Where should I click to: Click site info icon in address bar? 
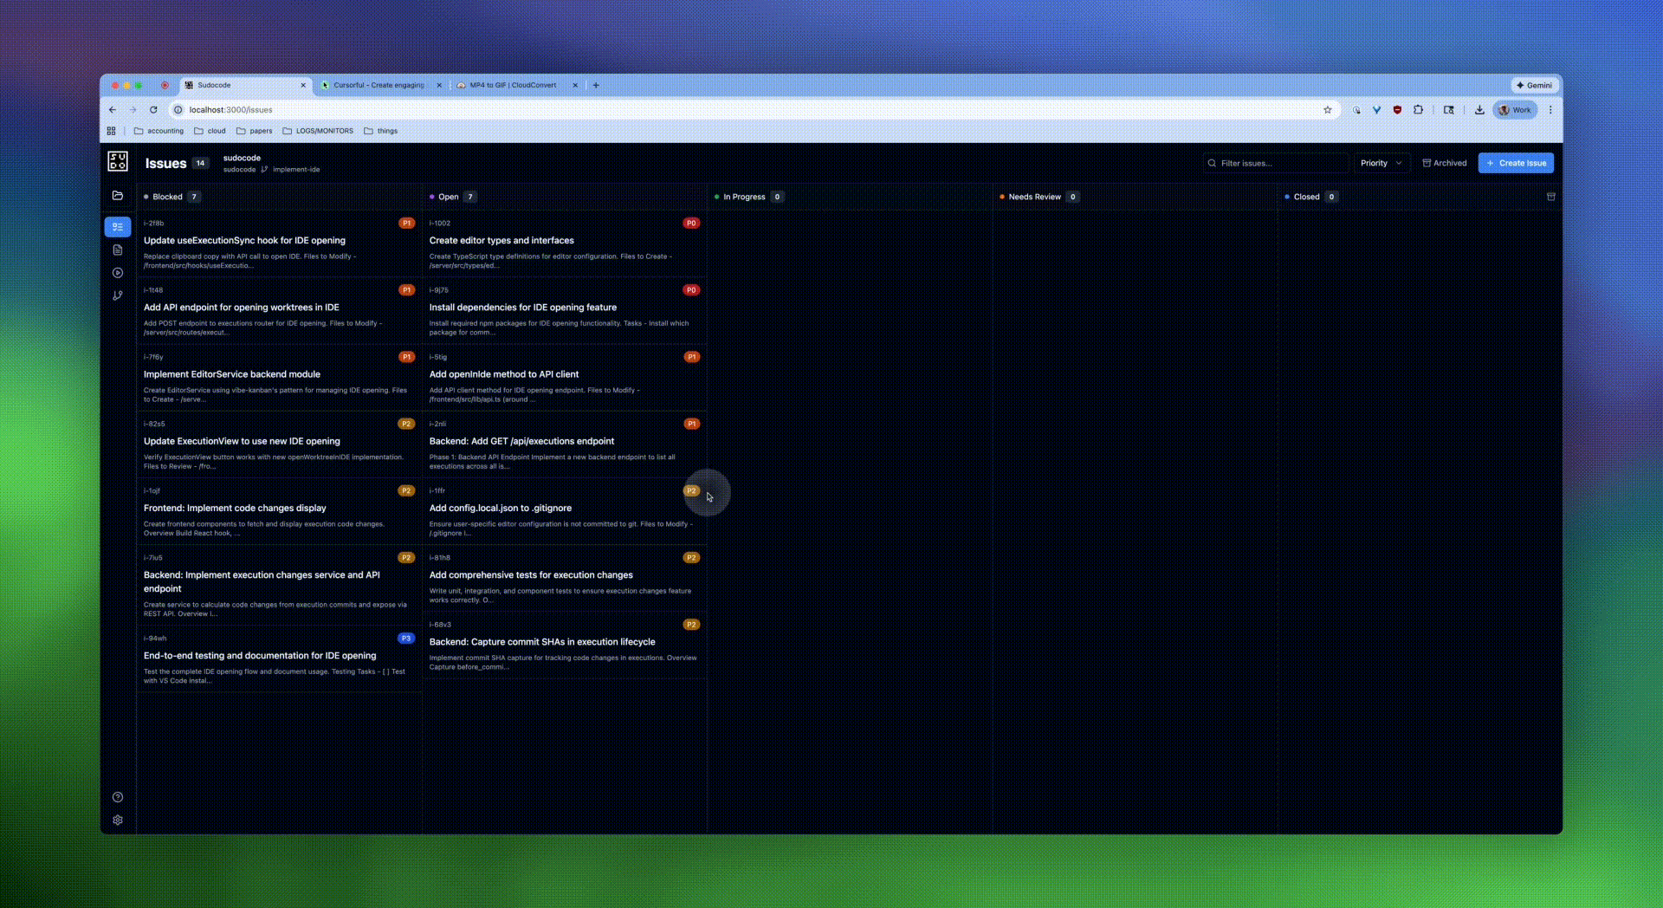(x=178, y=110)
